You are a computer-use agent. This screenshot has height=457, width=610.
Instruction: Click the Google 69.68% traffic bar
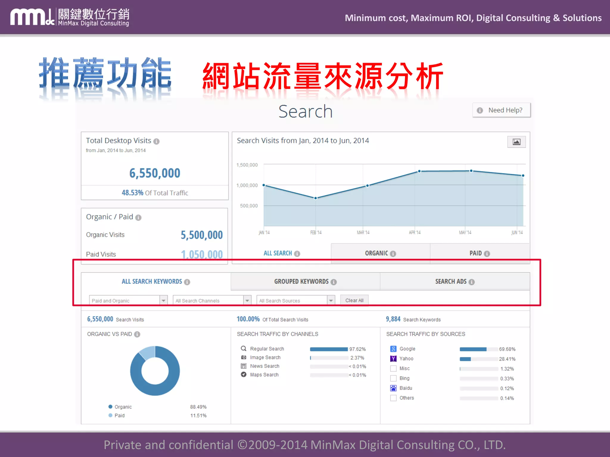pyautogui.click(x=479, y=349)
